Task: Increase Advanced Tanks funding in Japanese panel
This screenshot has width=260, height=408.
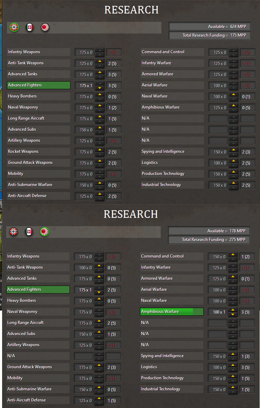Action: 99,277
